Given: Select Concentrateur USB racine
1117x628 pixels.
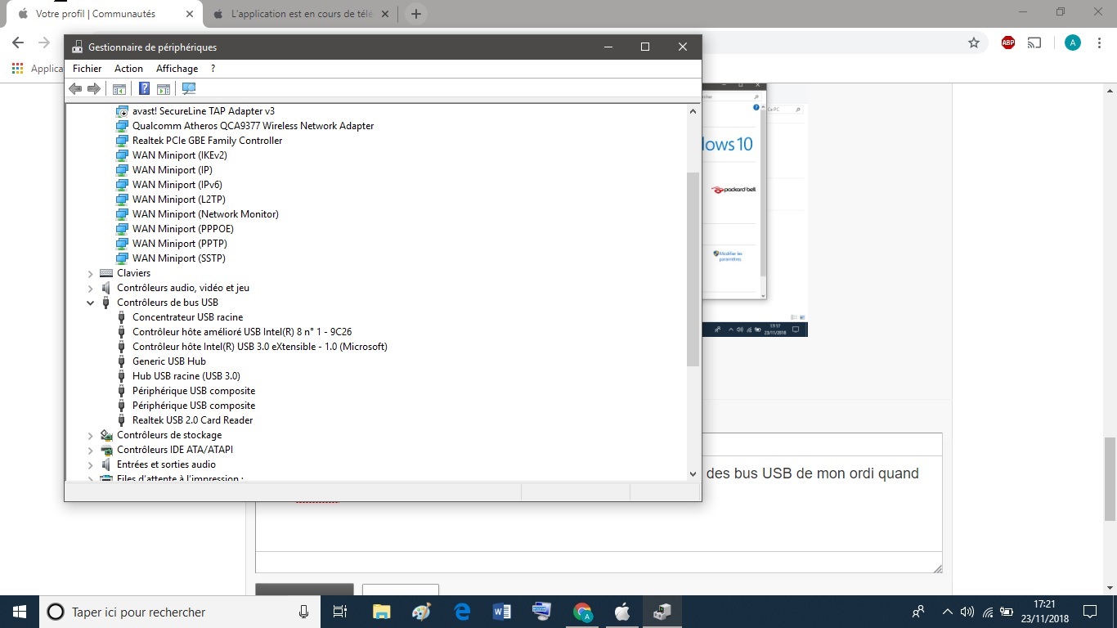Looking at the screenshot, I should (x=187, y=317).
